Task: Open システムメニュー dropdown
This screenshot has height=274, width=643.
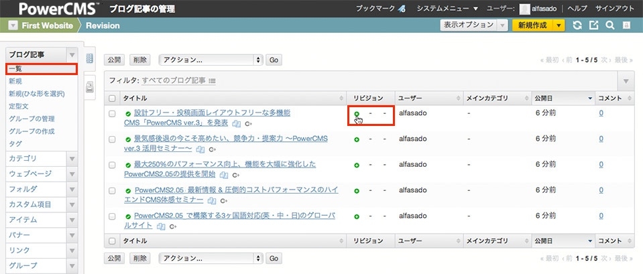Action: click(447, 9)
